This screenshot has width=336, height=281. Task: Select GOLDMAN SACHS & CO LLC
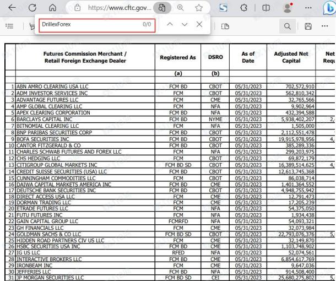coord(48,234)
